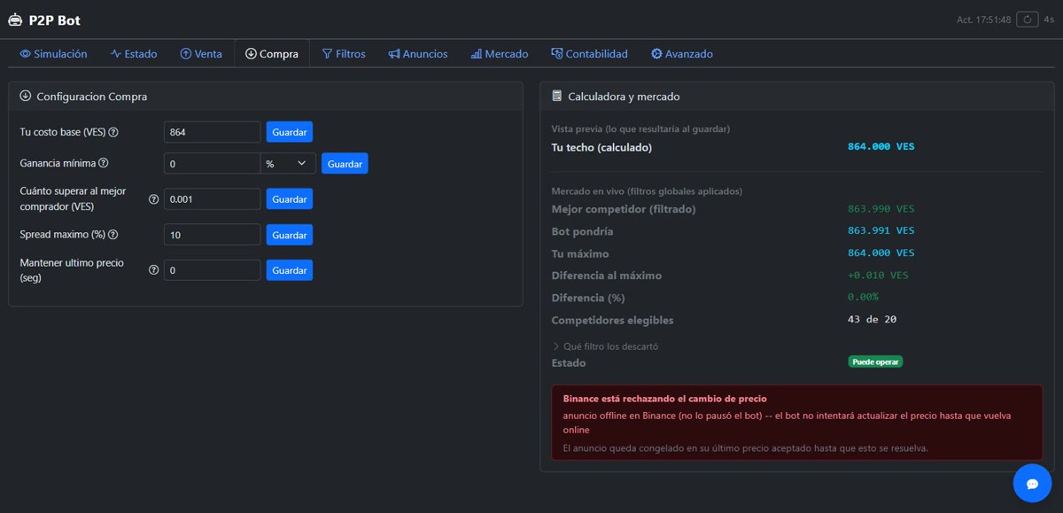Viewport: 1063px width, 513px height.
Task: Switch to the Simulación tab
Action: [x=53, y=54]
